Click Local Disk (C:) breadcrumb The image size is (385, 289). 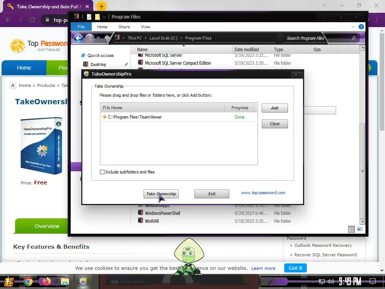[163, 38]
